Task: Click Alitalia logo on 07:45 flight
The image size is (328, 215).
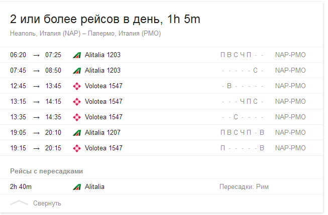Action: coord(77,71)
